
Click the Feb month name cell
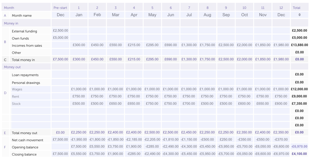tap(97, 15)
